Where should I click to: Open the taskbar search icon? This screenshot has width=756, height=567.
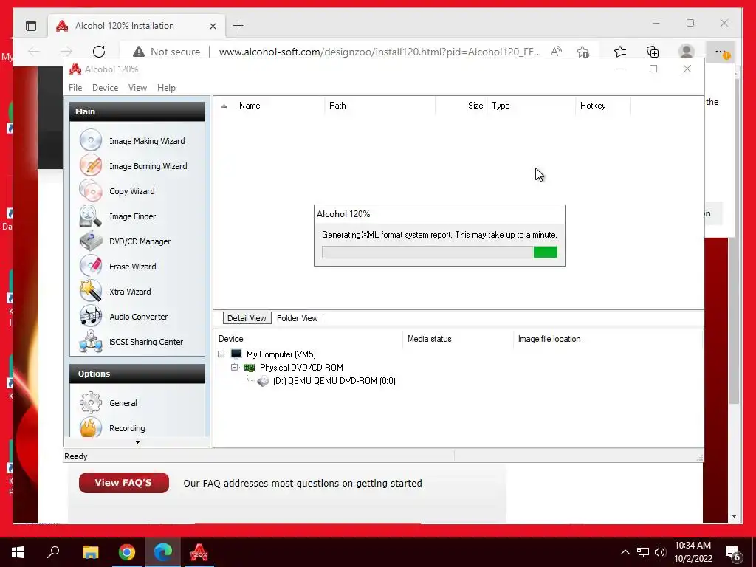[x=53, y=552]
